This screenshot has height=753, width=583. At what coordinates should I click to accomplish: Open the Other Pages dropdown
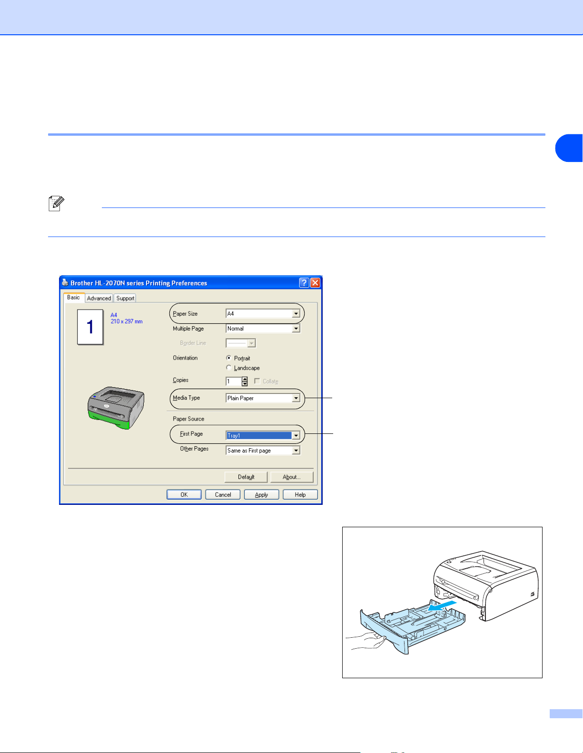coord(296,451)
